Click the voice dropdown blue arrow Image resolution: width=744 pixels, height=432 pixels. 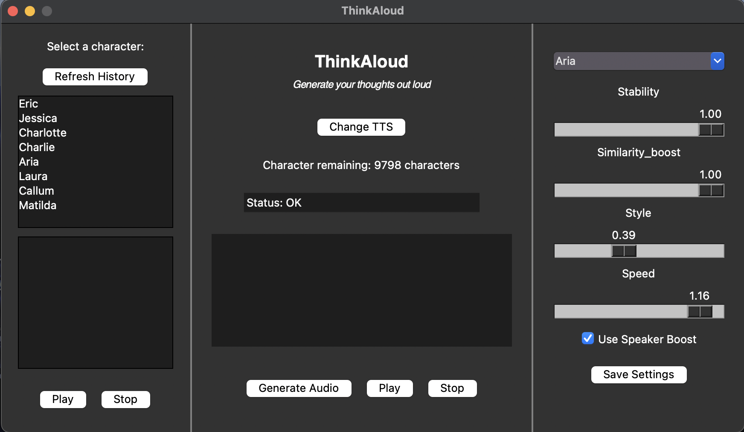(718, 61)
